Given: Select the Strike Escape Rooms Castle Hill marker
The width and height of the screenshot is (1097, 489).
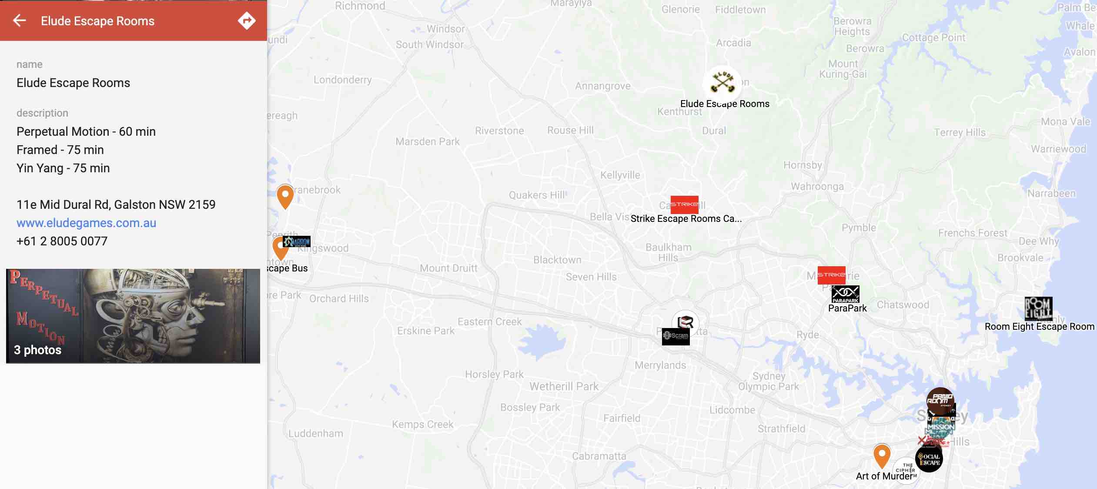Looking at the screenshot, I should point(684,204).
